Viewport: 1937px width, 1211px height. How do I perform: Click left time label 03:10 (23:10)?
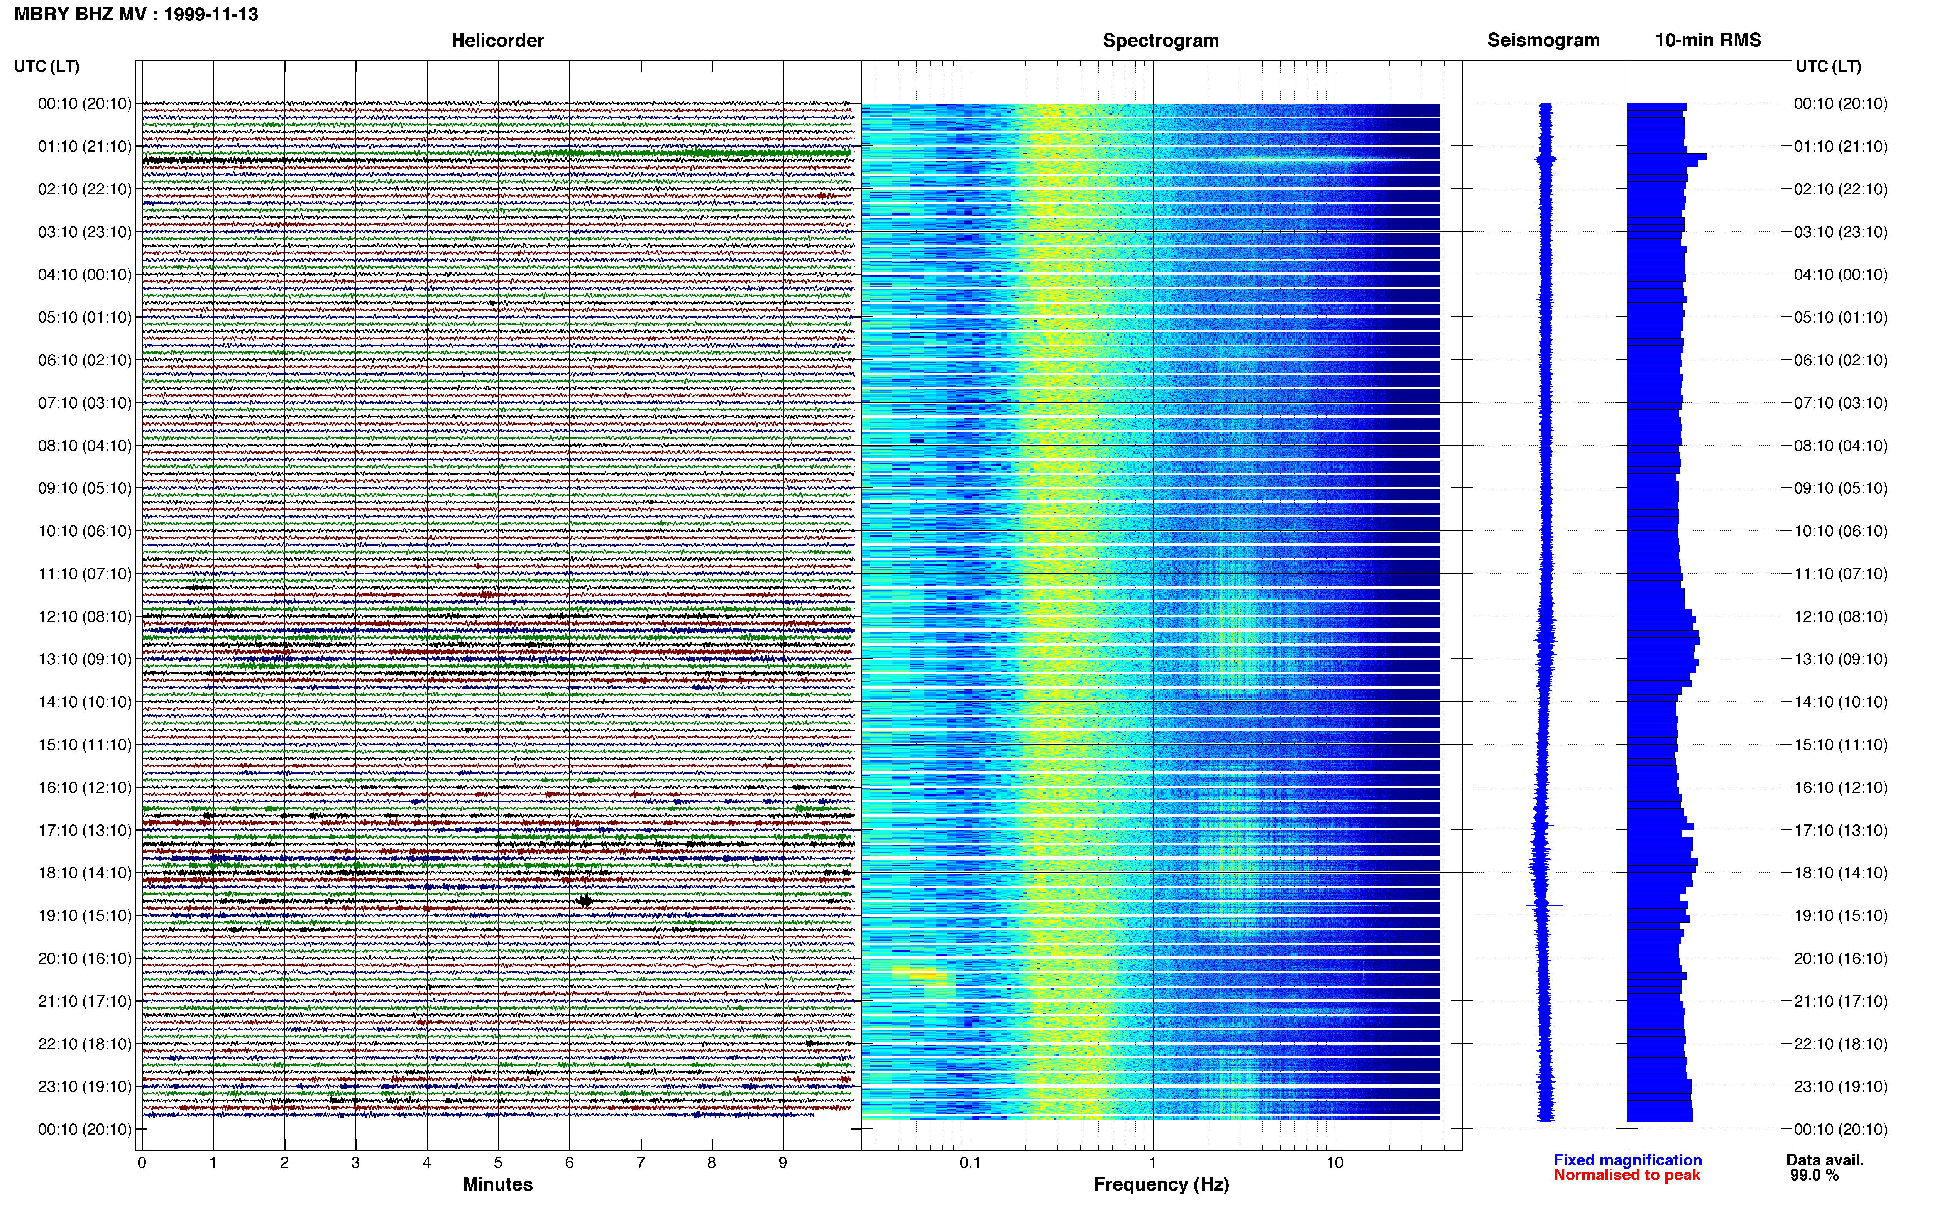click(84, 231)
